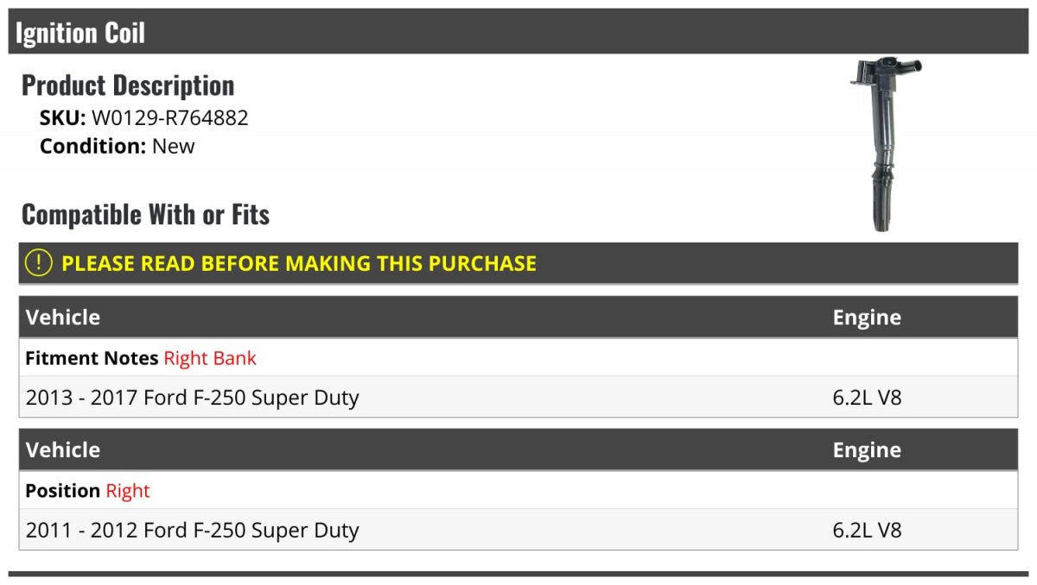Viewport: 1037px width, 585px height.
Task: Click the warning exclamation circle icon
Action: point(39,262)
